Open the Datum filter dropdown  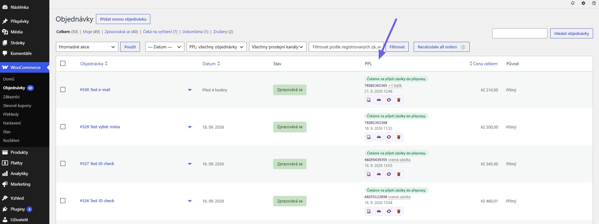165,47
